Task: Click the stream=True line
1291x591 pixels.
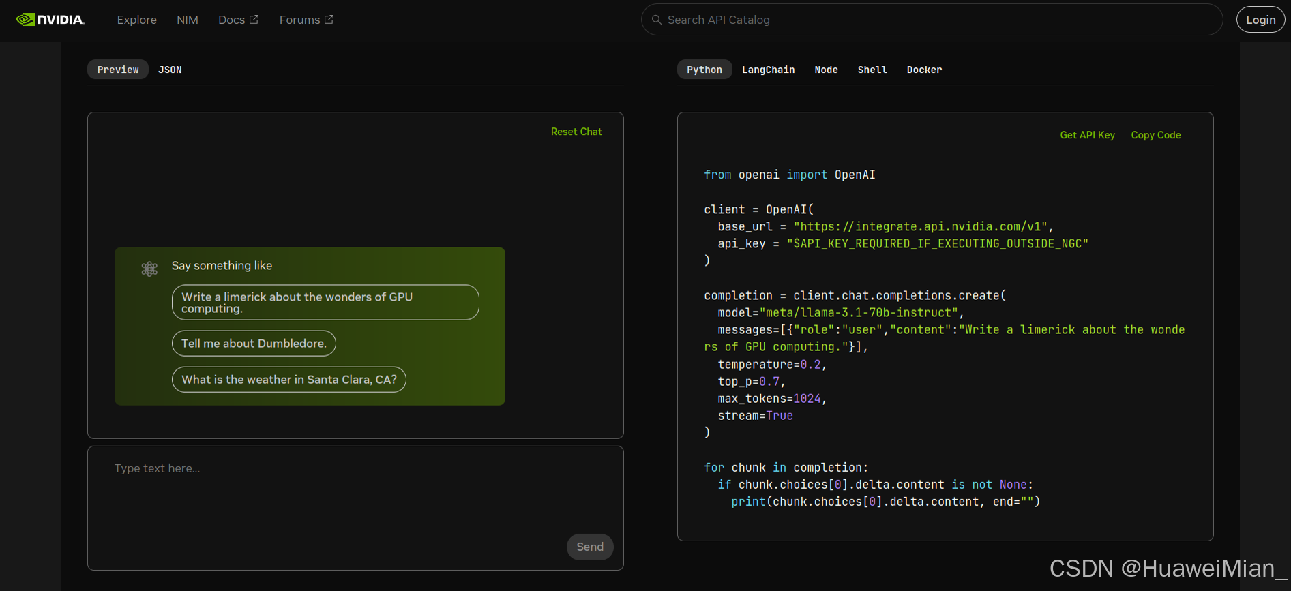Action: pos(755,416)
